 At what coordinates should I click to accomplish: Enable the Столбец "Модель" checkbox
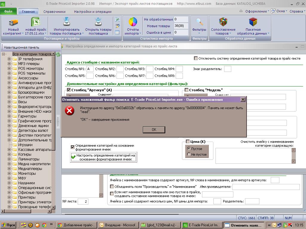point(186,90)
